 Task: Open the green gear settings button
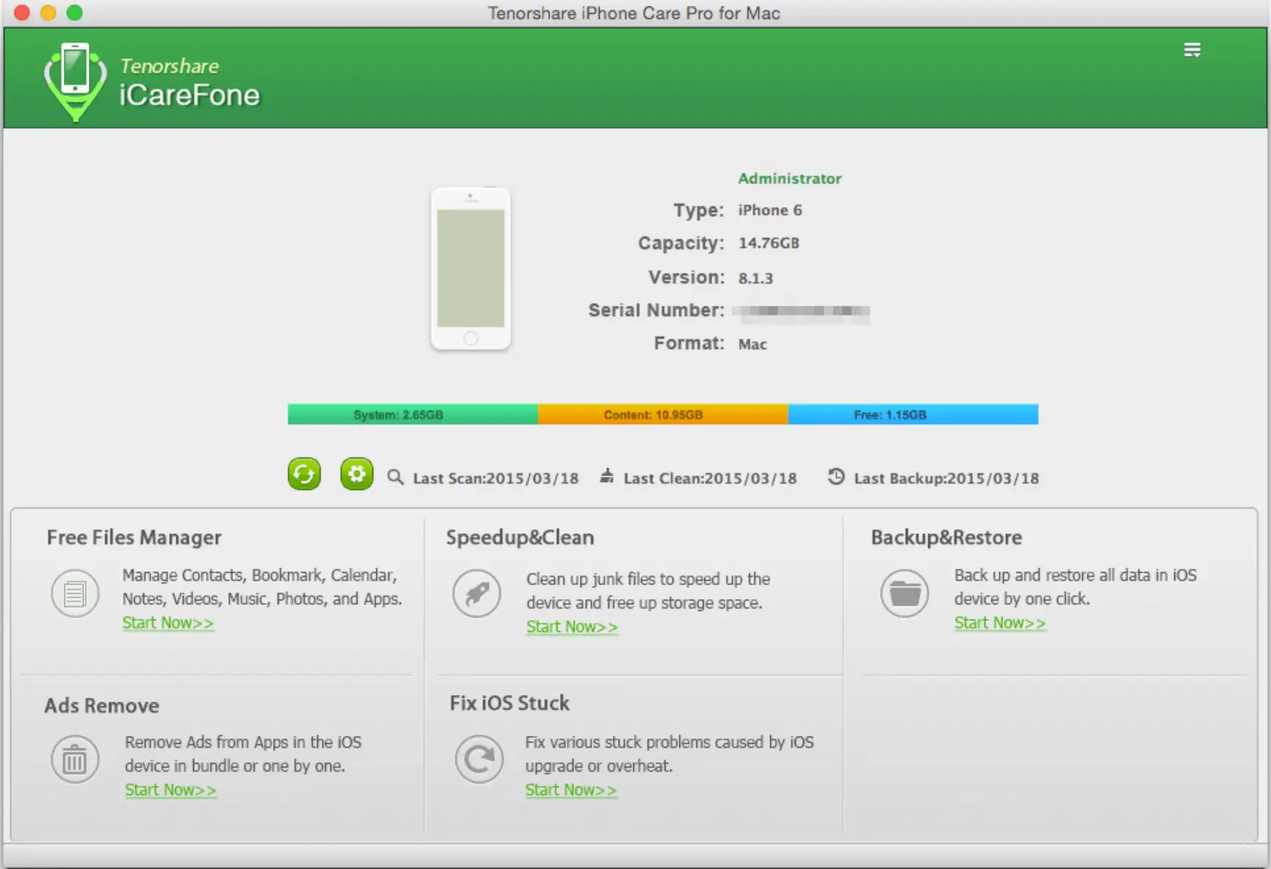pyautogui.click(x=357, y=474)
